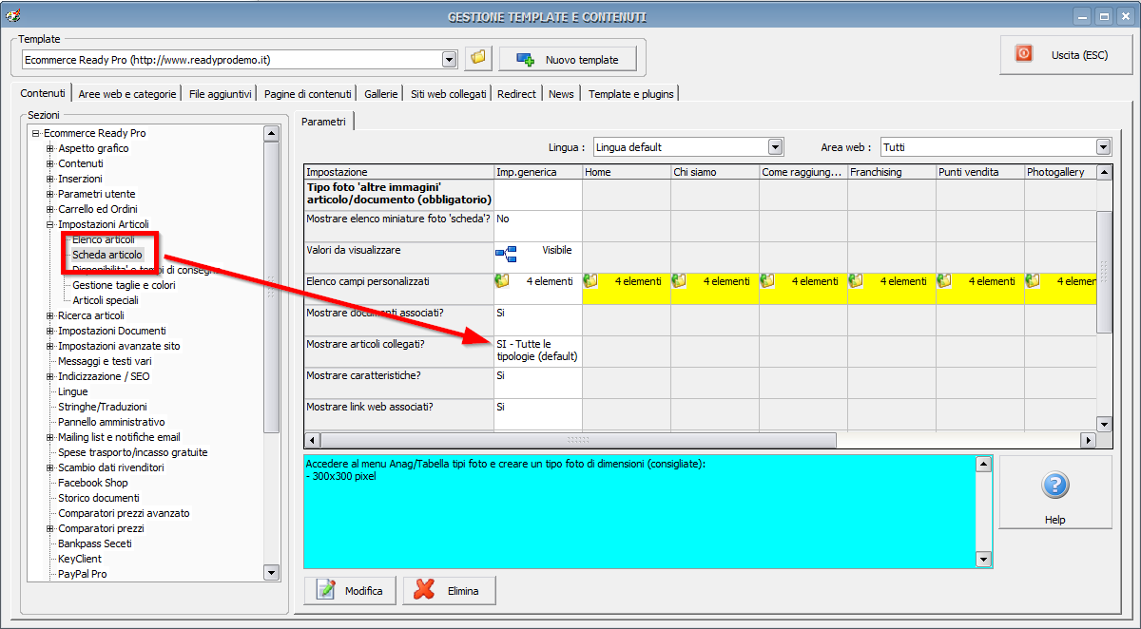Click the Come raggiungerci 4 elementi icon
This screenshot has width=1141, height=629.
coord(767,281)
